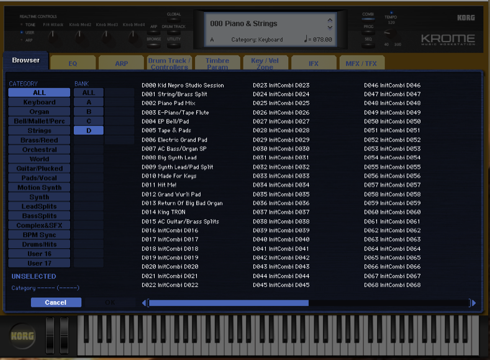Choose D000 Kid Nepro Studio Session
490x360 pixels.
tap(183, 85)
